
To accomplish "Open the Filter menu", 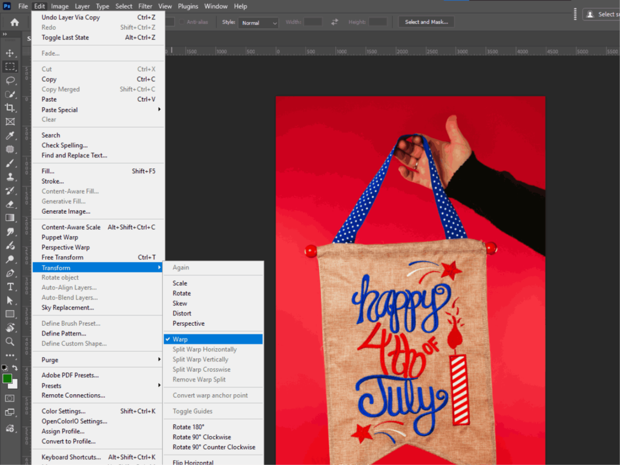I will coord(145,6).
